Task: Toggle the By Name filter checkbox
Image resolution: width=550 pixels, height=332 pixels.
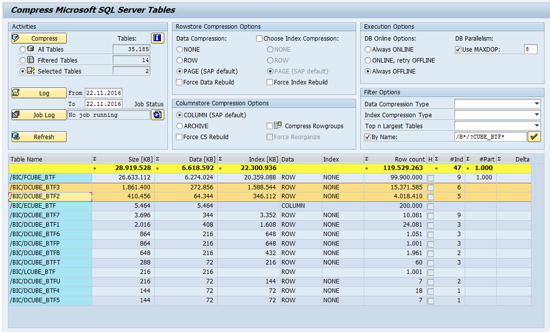Action: (368, 137)
